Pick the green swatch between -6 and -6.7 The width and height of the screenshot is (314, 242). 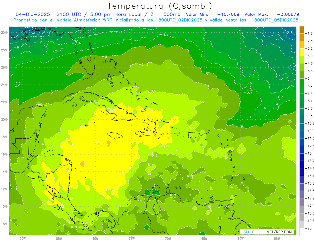[x=302, y=82]
